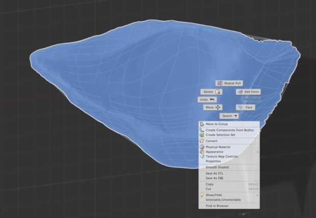This screenshot has width=316, height=218.
Task: Select Smooth Shaded display option
Action: tap(229, 167)
